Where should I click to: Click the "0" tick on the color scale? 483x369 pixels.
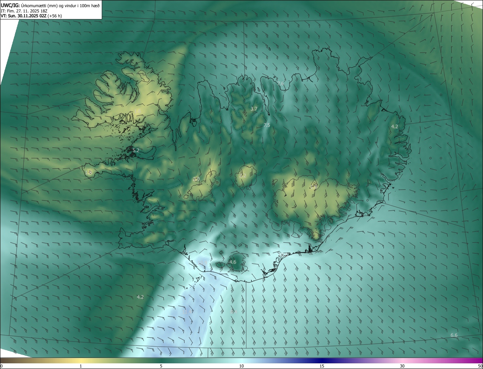coord(2,366)
